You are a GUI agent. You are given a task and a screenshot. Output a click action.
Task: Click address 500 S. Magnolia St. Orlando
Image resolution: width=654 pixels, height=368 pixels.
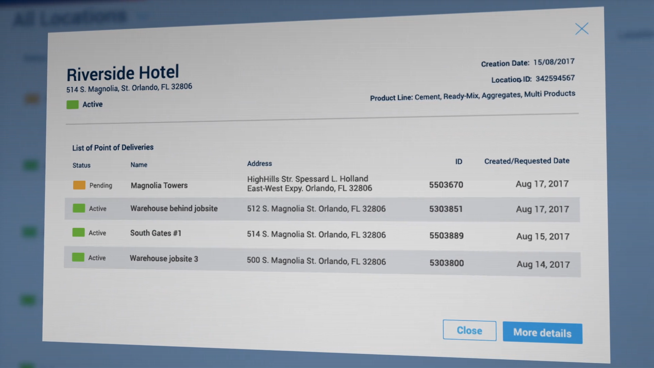tap(316, 261)
